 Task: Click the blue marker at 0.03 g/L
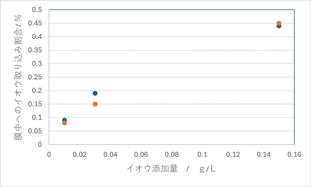click(95, 93)
